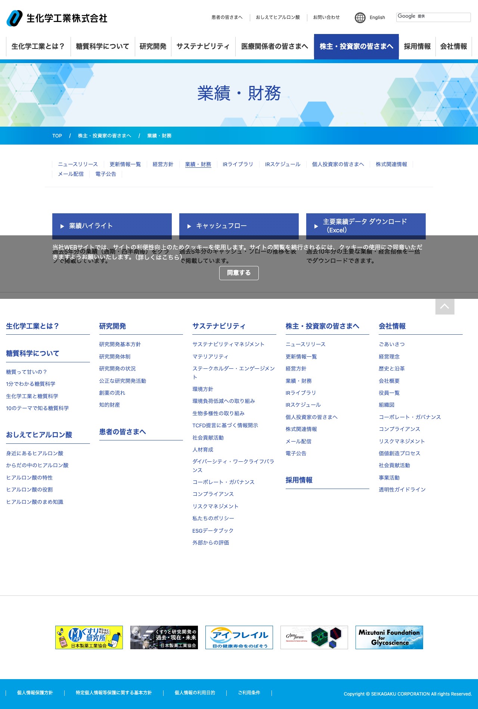Viewport: 478px width, 709px height.
Task: Click TOP in the breadcrumb
Action: point(57,136)
